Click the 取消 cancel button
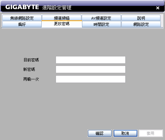 pyautogui.click(x=125, y=133)
